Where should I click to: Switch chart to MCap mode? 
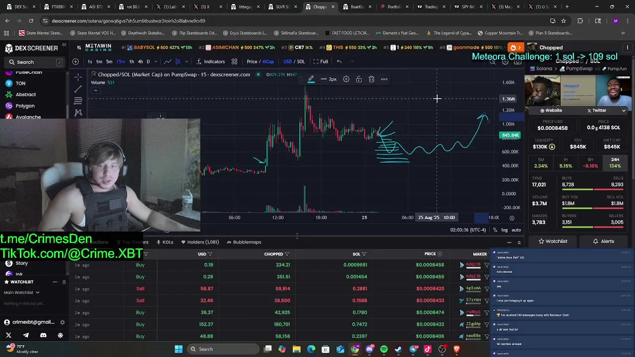tap(268, 61)
